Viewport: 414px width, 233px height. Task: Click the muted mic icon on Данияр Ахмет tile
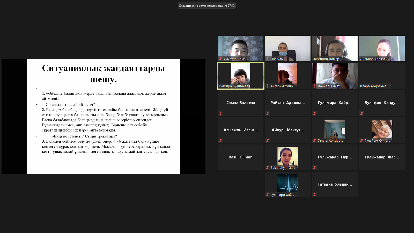(315, 86)
